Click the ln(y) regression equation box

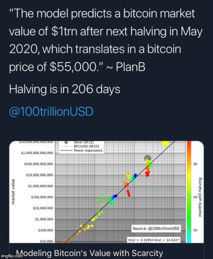[x=153, y=240]
